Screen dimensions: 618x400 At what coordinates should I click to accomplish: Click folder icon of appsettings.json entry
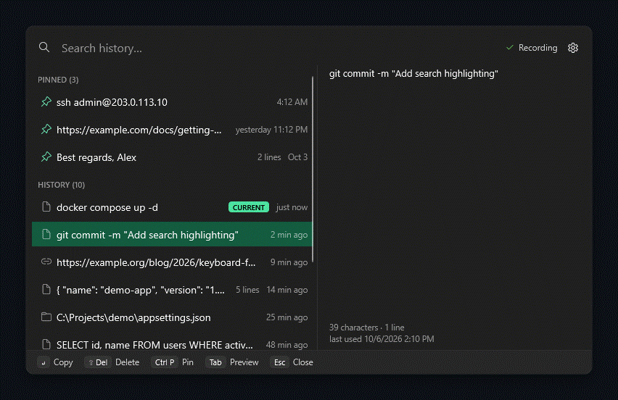(x=46, y=317)
